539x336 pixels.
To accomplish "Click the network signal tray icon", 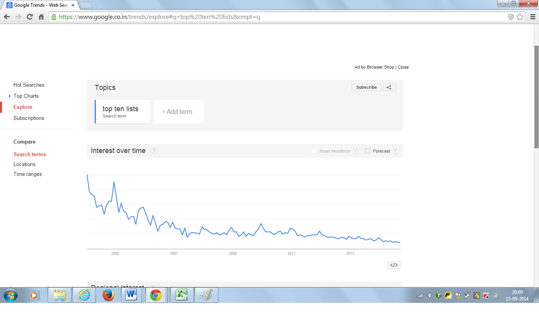I will pyautogui.click(x=420, y=295).
